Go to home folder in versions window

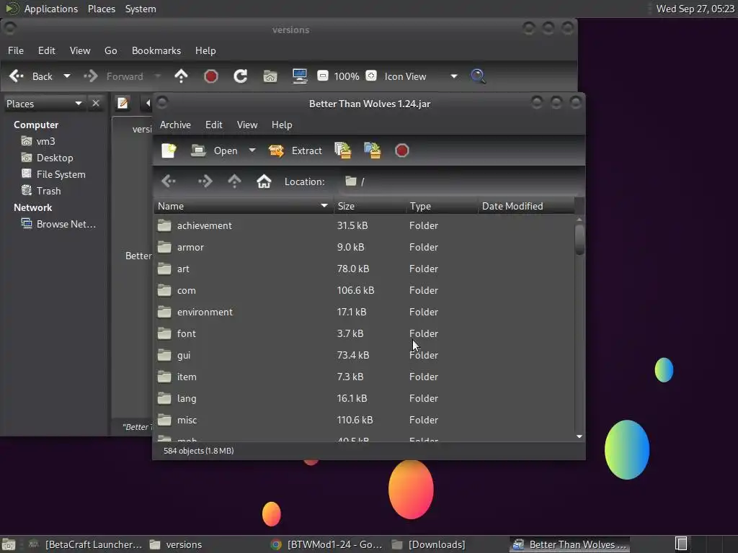click(270, 76)
